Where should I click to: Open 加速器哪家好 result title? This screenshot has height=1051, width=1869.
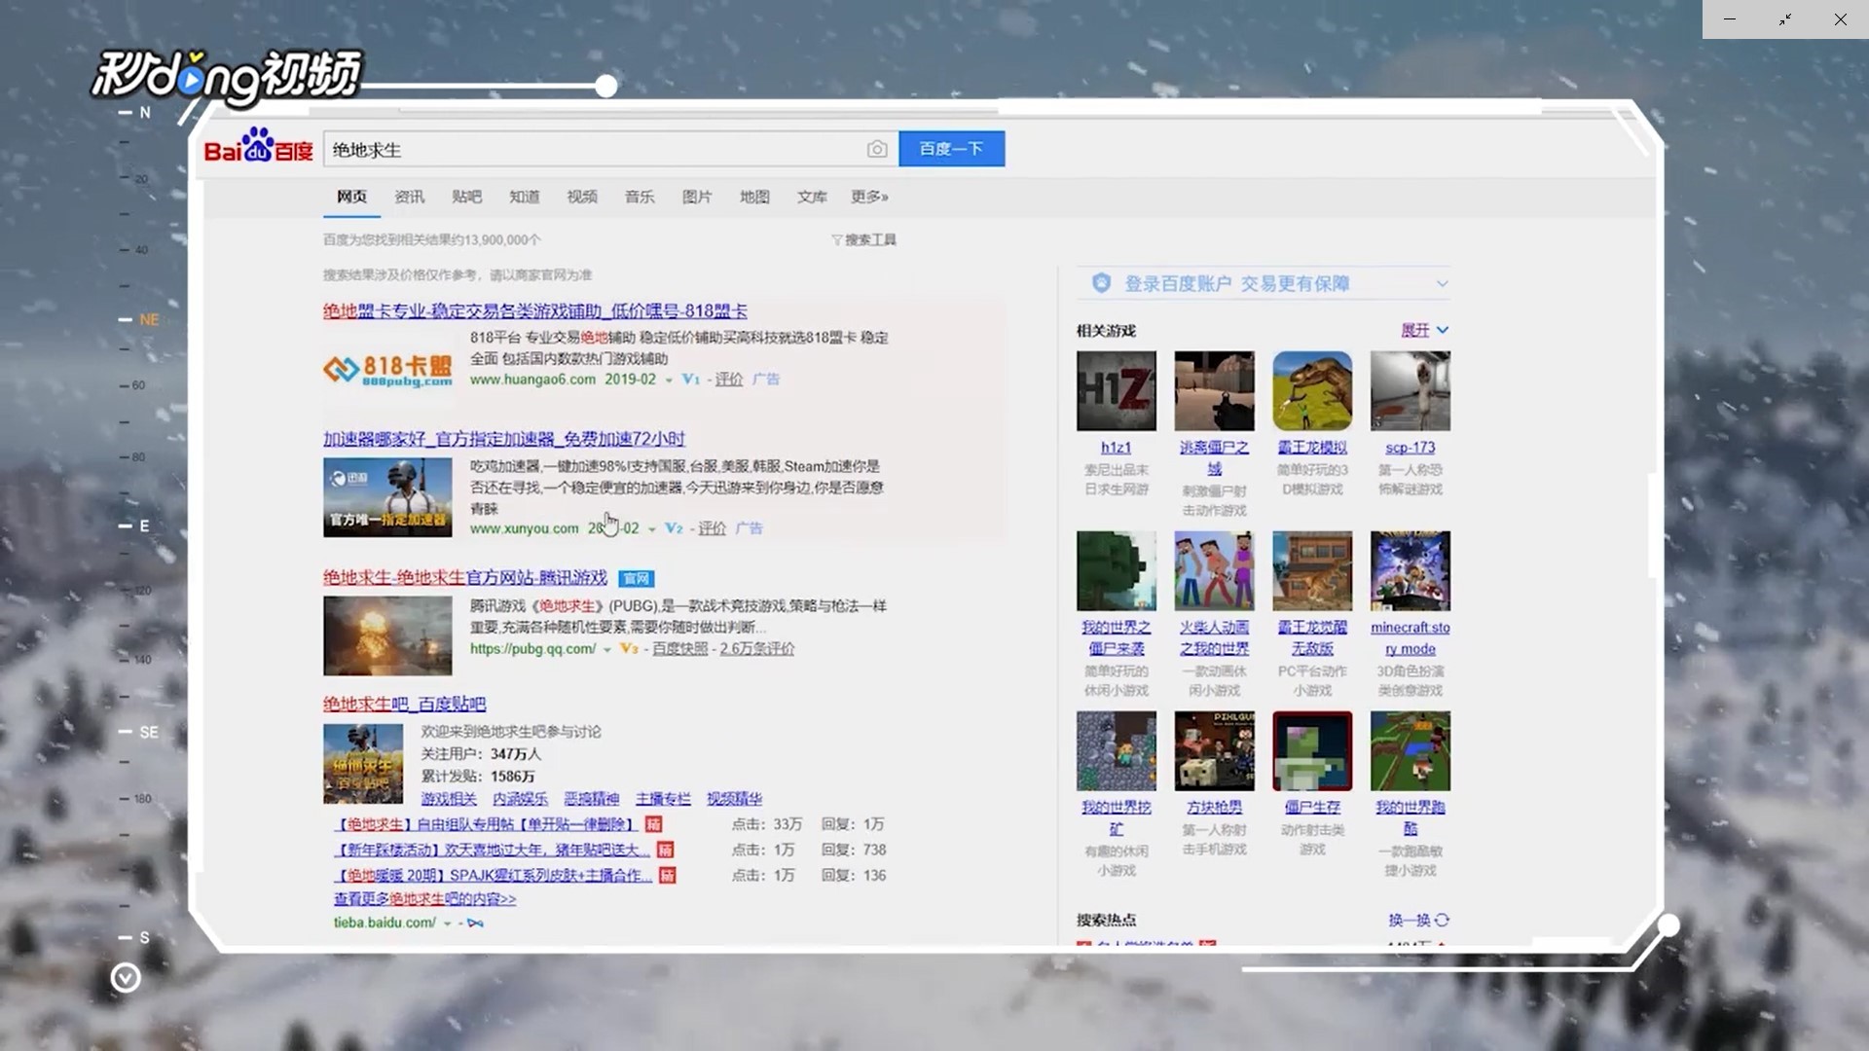coord(504,439)
